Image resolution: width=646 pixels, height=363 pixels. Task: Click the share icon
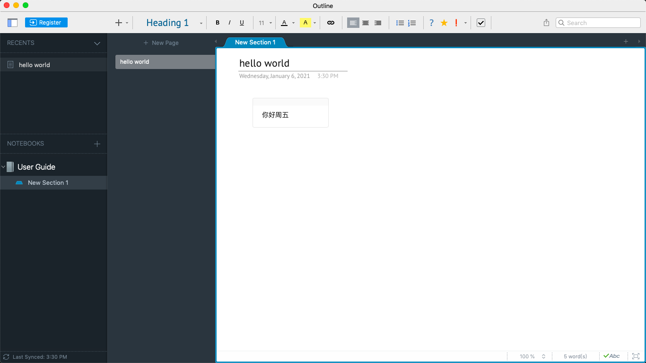point(546,23)
